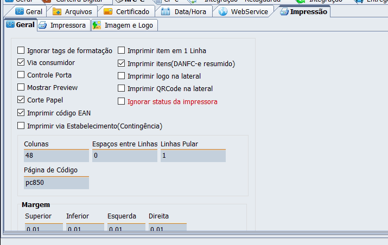Uncheck the Via consumidor checkbox
This screenshot has height=245, width=388.
[21, 63]
